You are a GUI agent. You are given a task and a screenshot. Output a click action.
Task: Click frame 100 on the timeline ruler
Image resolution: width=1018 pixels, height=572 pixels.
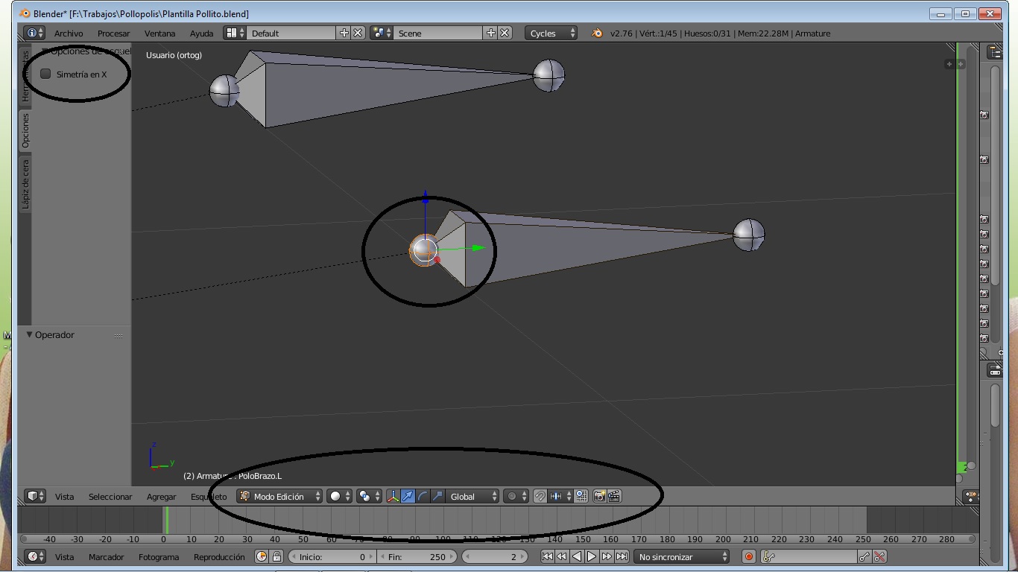pos(443,539)
